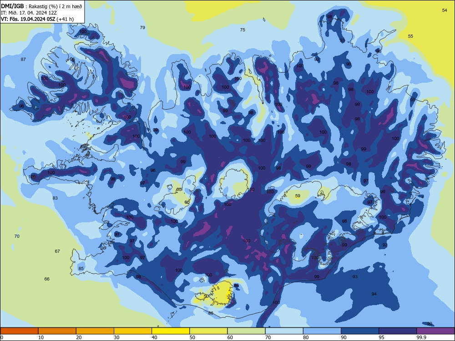Click the legend label '99.9'
The width and height of the screenshot is (455, 341).
(421, 337)
